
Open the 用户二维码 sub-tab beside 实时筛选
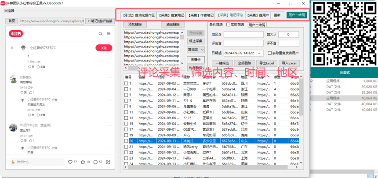tap(257, 25)
